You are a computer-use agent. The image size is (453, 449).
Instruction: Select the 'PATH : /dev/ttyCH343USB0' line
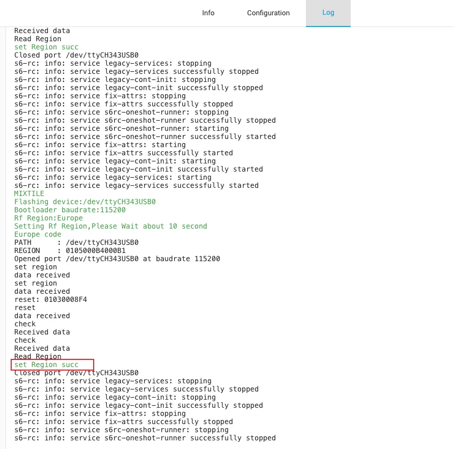pos(76,242)
